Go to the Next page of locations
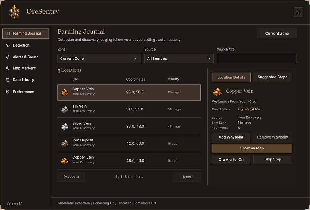The image size is (310, 210). 187,177
